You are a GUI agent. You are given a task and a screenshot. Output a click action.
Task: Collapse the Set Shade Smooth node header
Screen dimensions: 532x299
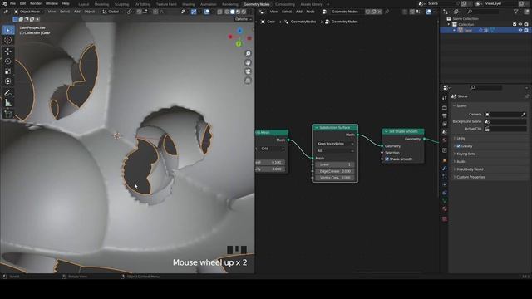click(386, 131)
